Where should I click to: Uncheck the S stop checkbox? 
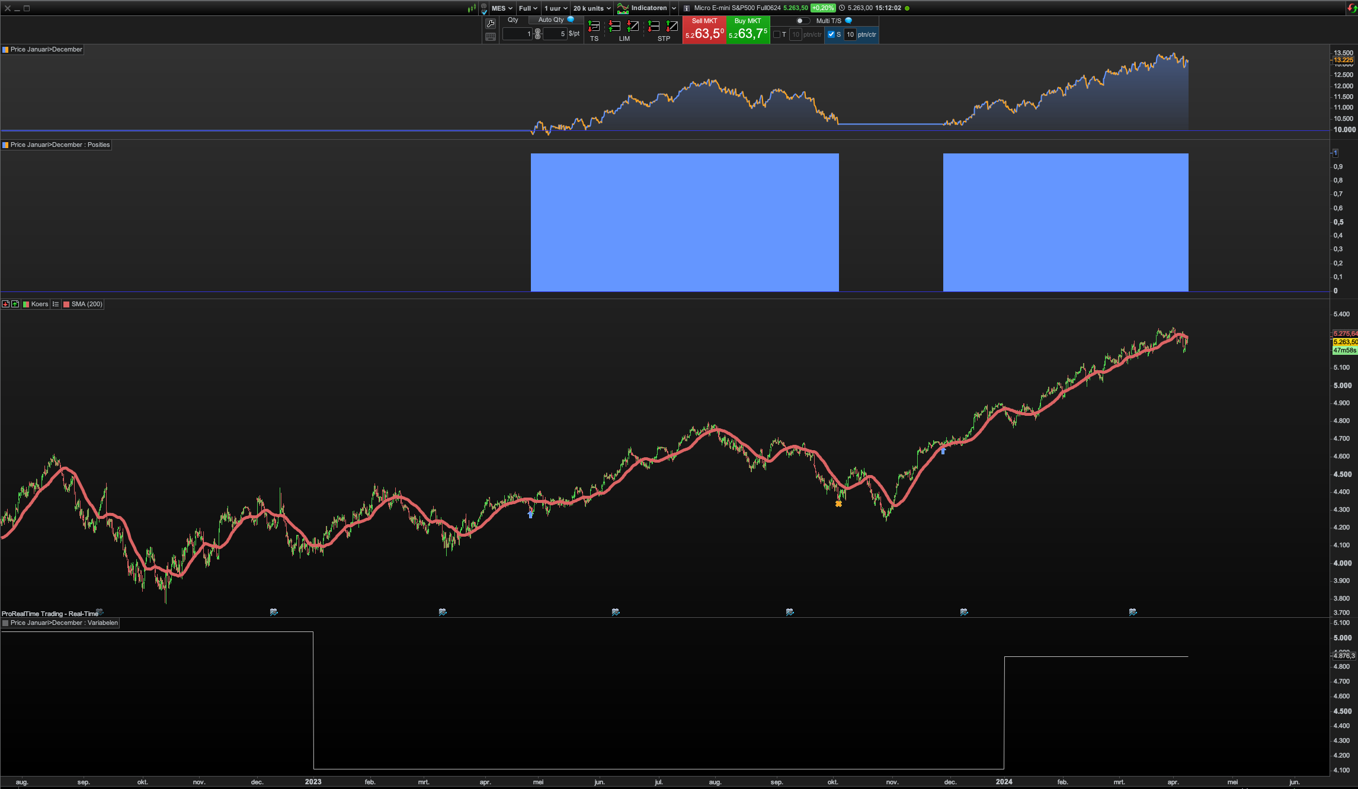[x=831, y=34]
